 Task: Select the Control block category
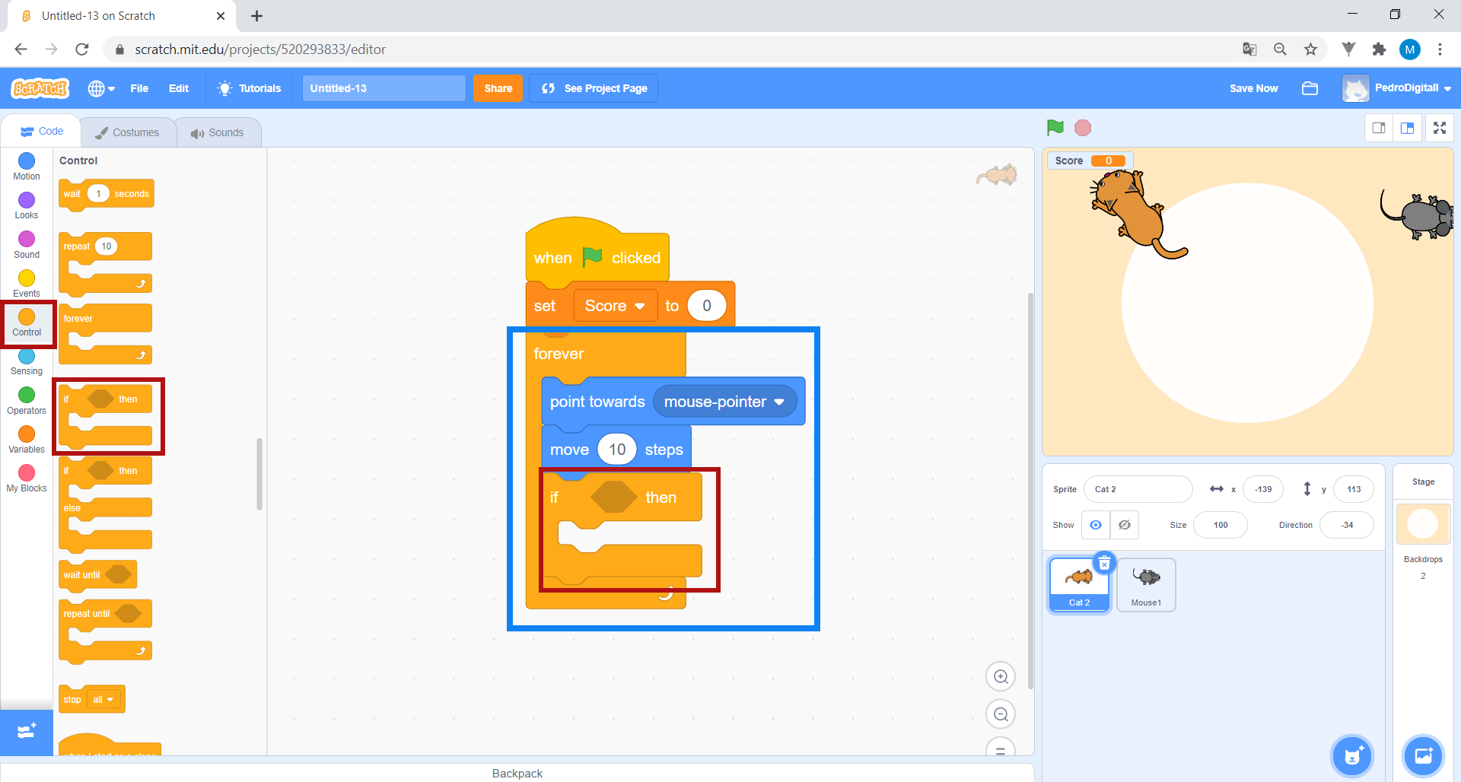click(27, 323)
